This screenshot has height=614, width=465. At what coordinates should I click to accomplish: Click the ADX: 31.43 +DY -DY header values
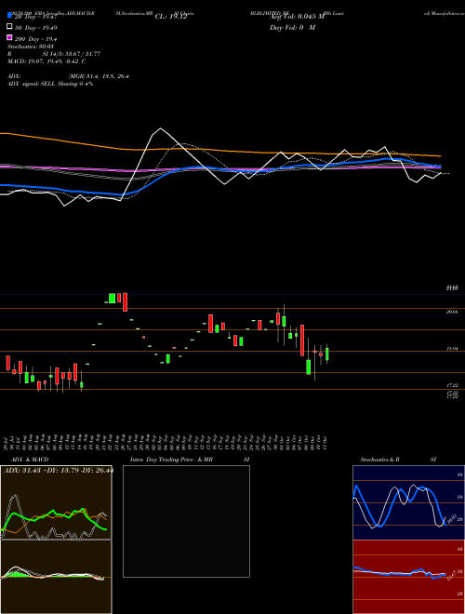pos(59,470)
